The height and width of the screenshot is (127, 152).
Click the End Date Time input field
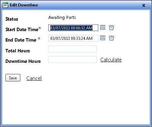[73, 38]
